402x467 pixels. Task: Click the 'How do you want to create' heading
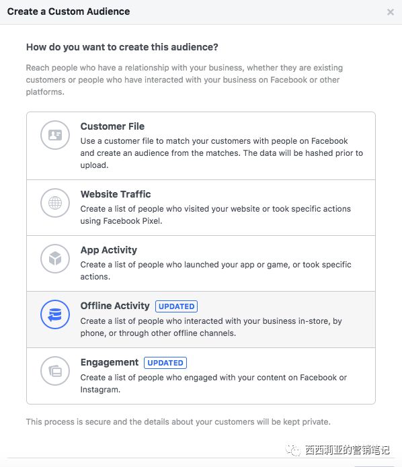[122, 47]
